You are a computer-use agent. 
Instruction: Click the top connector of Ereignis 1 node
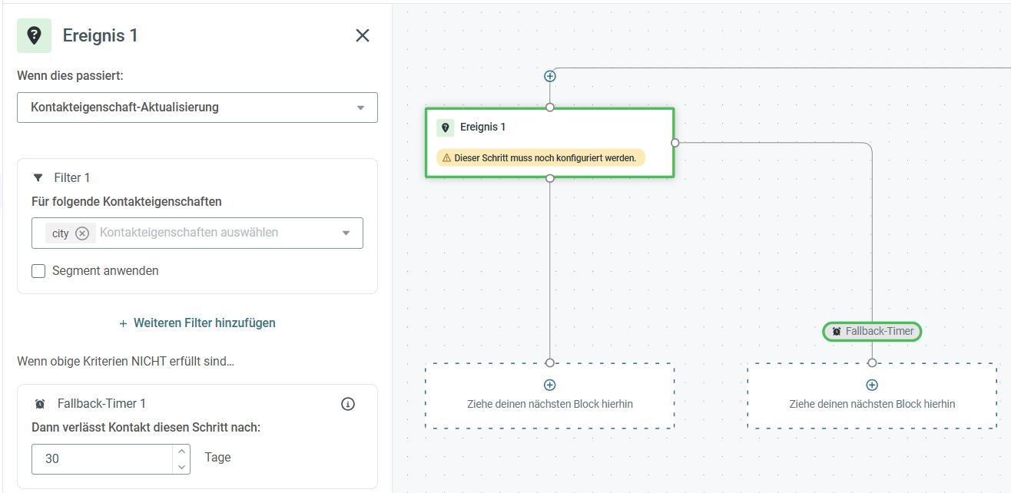coord(550,108)
